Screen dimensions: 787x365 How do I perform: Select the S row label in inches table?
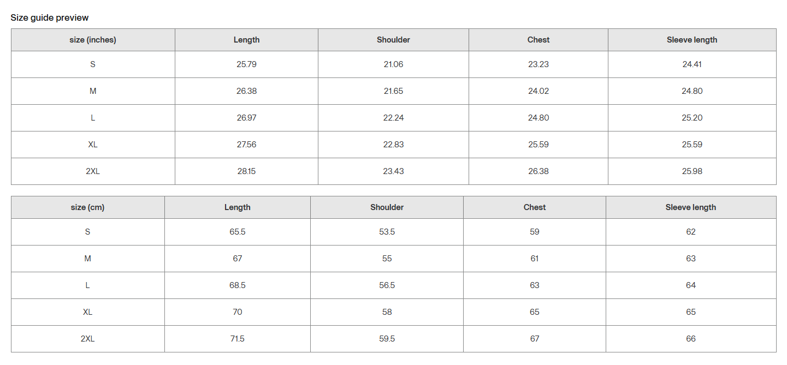click(93, 64)
